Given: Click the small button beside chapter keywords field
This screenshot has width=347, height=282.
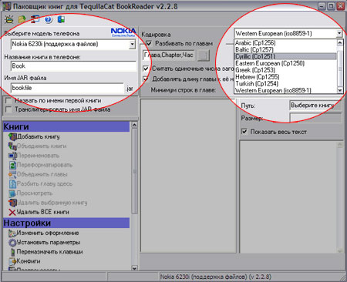Looking at the screenshot, I should click(204, 55).
